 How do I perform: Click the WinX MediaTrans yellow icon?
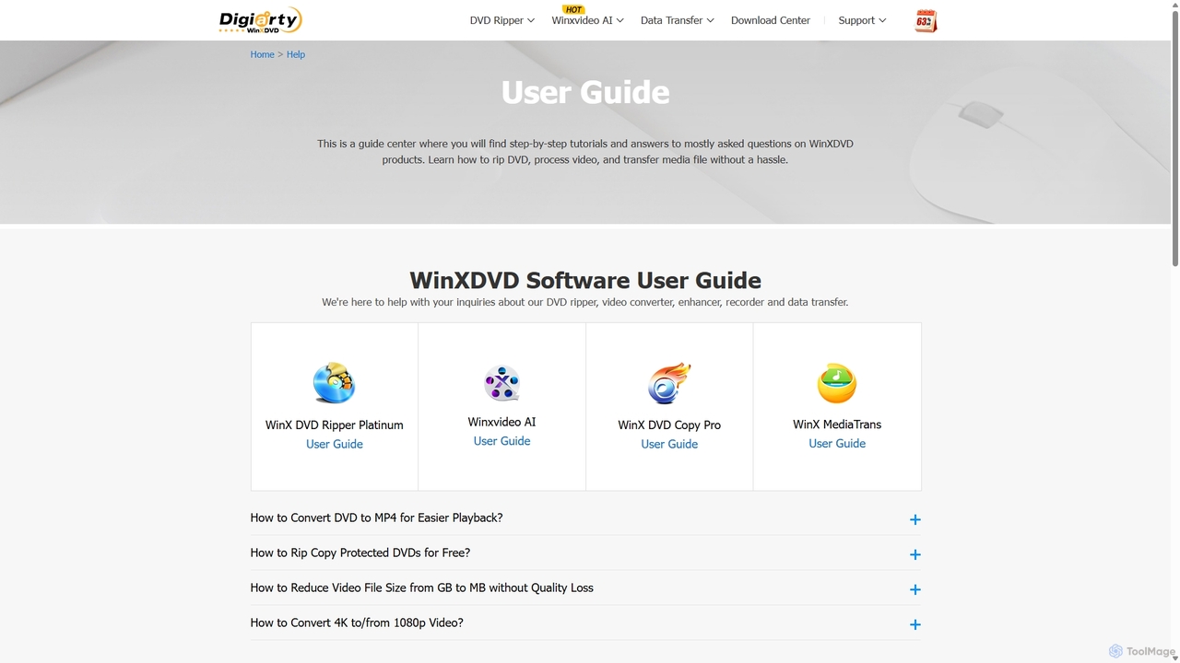pos(837,384)
